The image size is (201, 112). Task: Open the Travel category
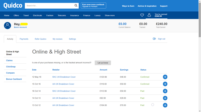click(26, 15)
